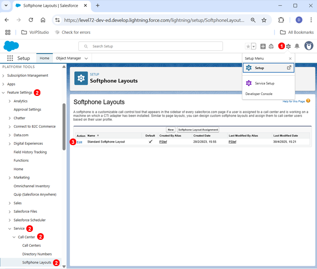Open the favorites list dropdown arrow
The height and width of the screenshot is (269, 317).
254,46
